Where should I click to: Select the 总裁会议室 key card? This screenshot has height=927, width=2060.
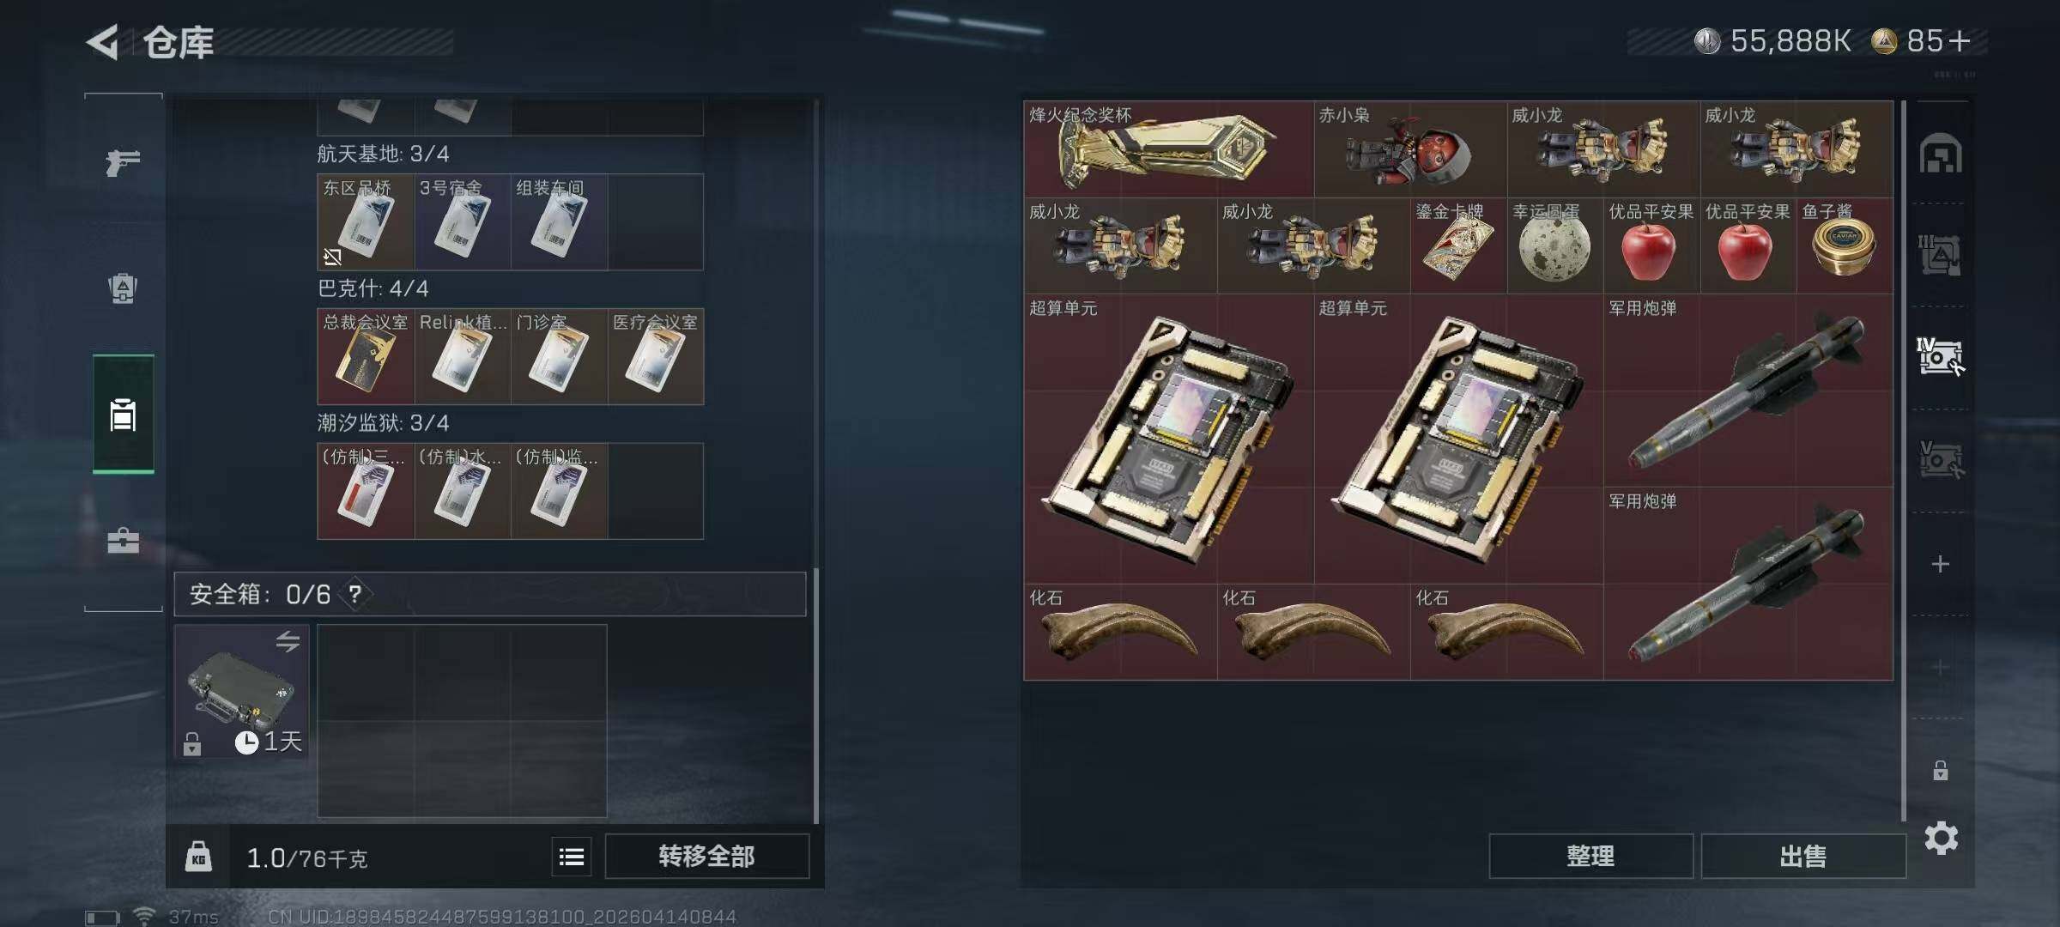(366, 356)
